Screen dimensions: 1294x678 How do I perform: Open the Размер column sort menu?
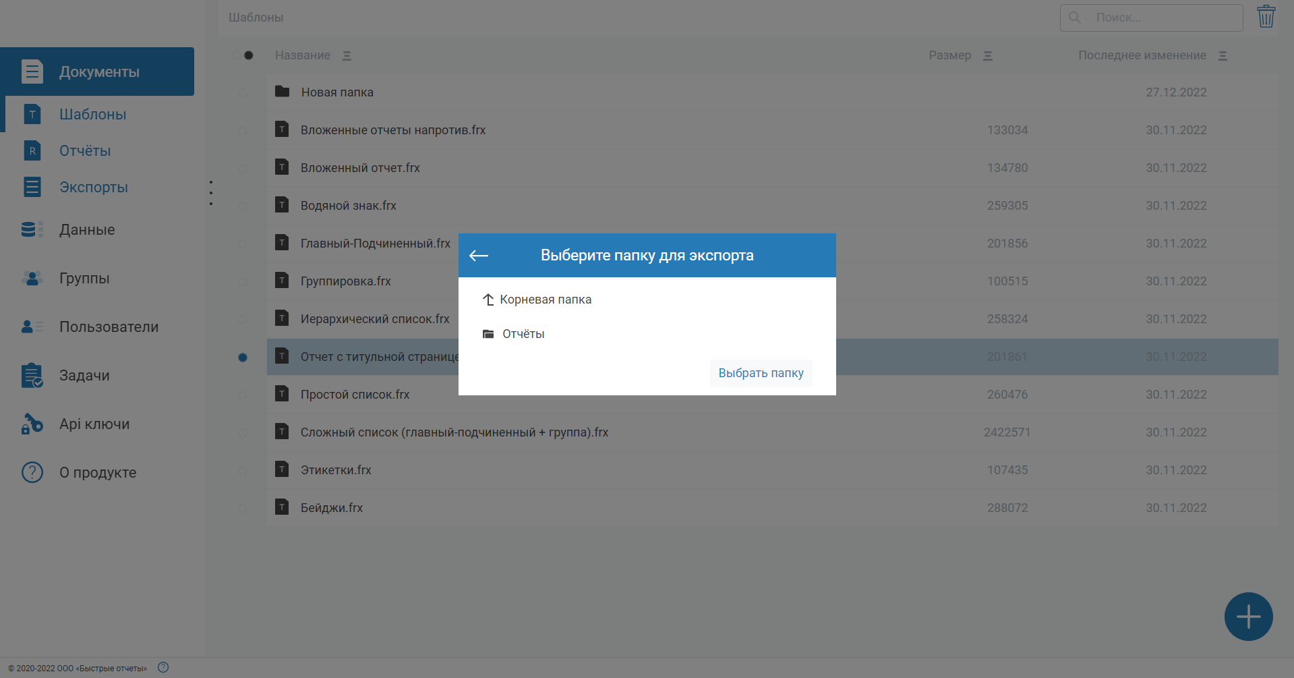987,56
